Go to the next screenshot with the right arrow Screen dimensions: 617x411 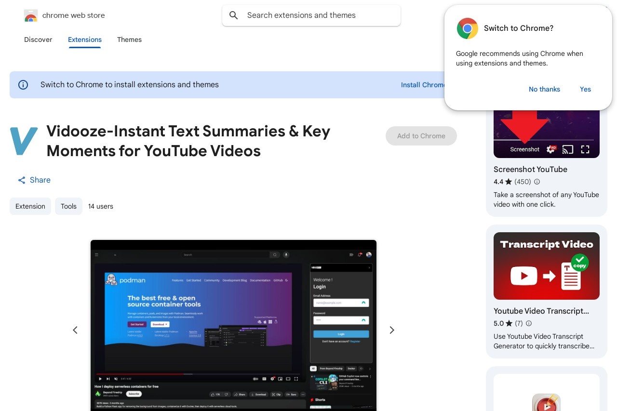[x=392, y=330]
